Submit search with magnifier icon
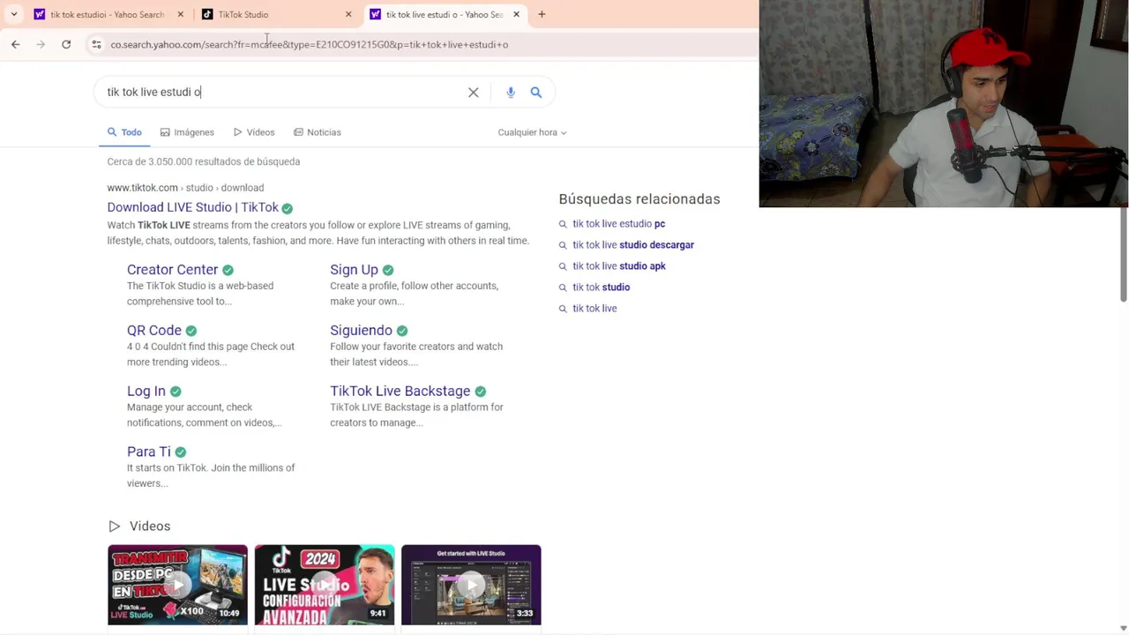Screen dimensions: 1129x635 point(536,92)
